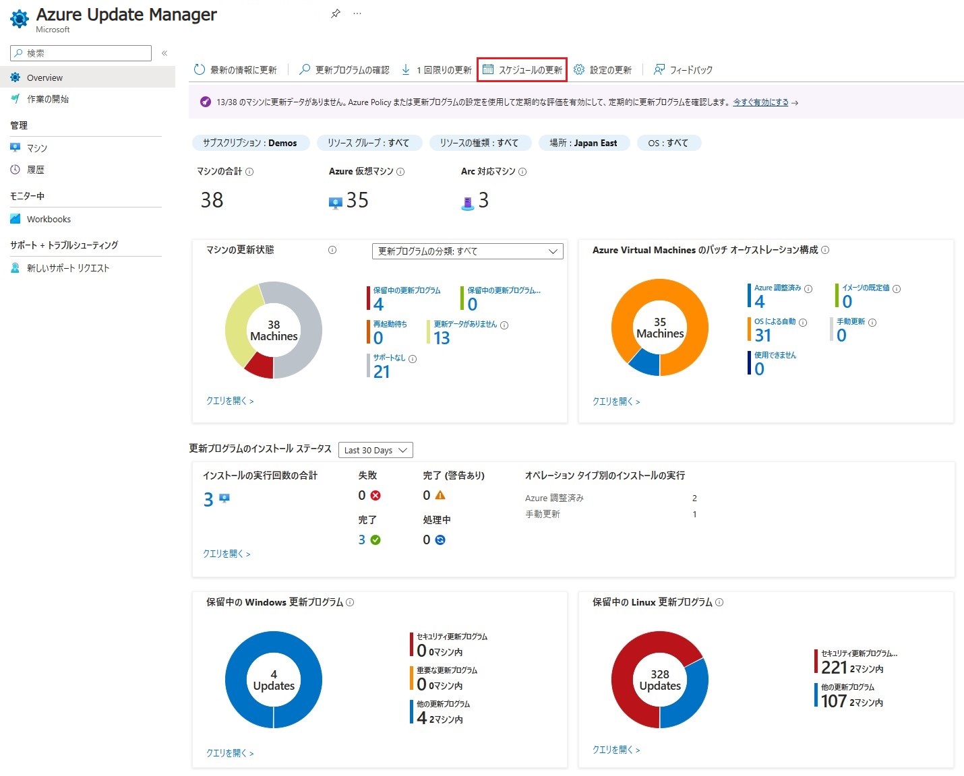Open the more options ellipsis in header
Screen dimensions: 964x776
(357, 13)
